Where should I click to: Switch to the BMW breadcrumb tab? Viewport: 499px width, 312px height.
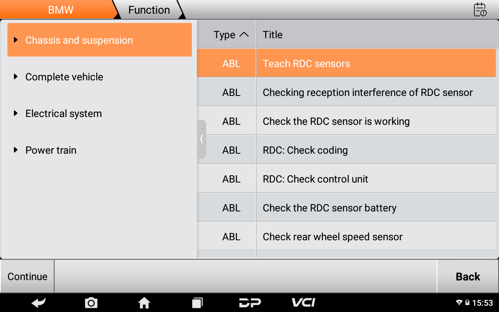click(x=60, y=10)
